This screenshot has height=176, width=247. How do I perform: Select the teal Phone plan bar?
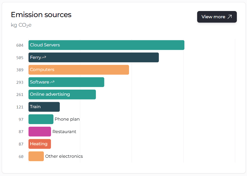41,119
